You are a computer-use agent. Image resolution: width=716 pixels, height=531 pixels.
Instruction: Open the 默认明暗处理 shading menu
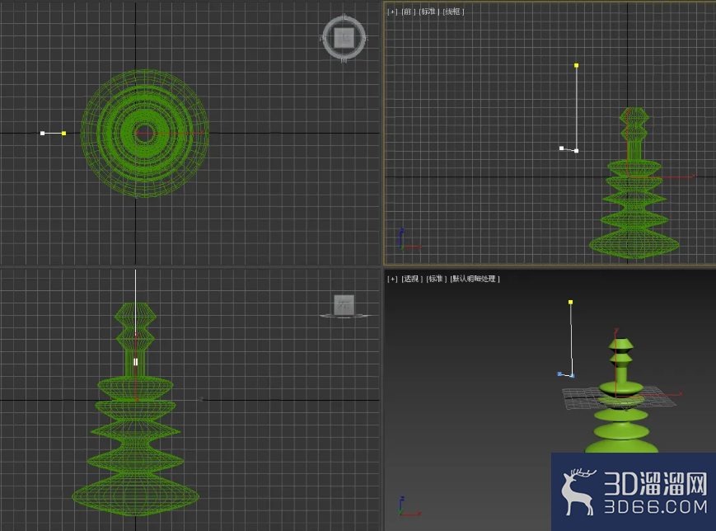(x=475, y=279)
